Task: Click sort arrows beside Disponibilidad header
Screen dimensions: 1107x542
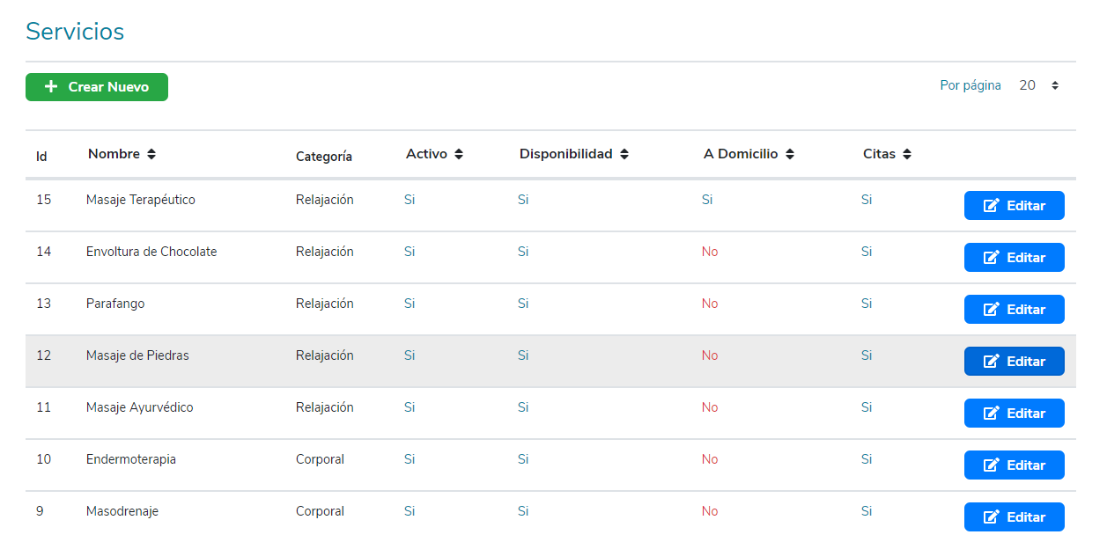Action: click(x=624, y=155)
